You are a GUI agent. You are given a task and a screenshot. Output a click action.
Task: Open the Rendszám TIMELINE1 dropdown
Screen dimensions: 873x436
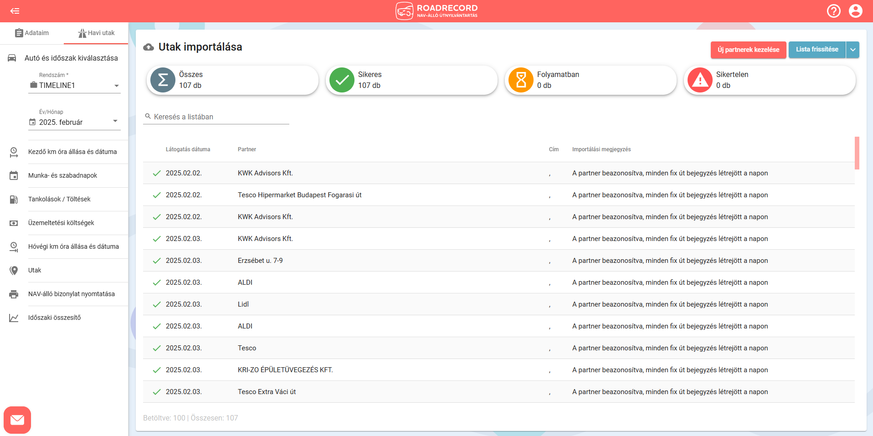[x=74, y=85]
